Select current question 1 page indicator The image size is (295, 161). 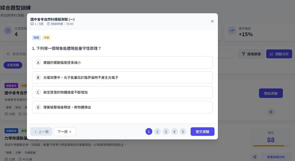click(x=149, y=131)
